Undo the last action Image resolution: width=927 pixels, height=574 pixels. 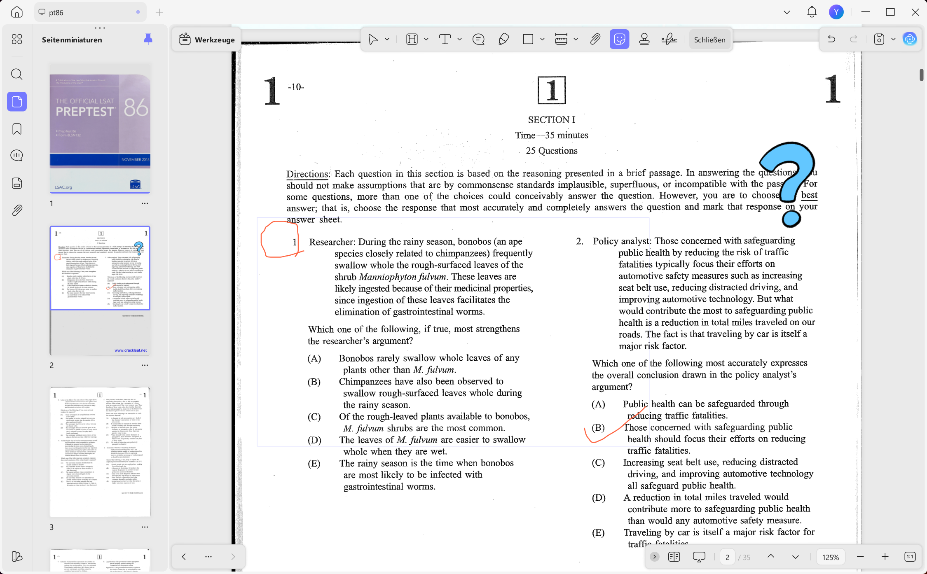(x=831, y=39)
